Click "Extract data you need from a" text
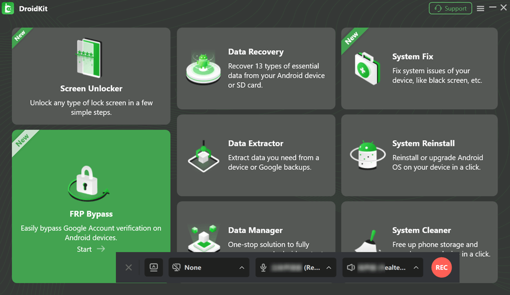This screenshot has width=510, height=295. [274, 158]
